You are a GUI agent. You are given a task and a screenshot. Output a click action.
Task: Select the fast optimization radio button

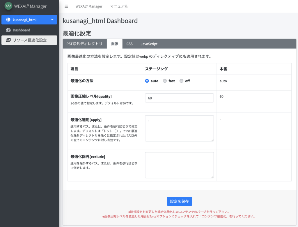tap(165, 81)
